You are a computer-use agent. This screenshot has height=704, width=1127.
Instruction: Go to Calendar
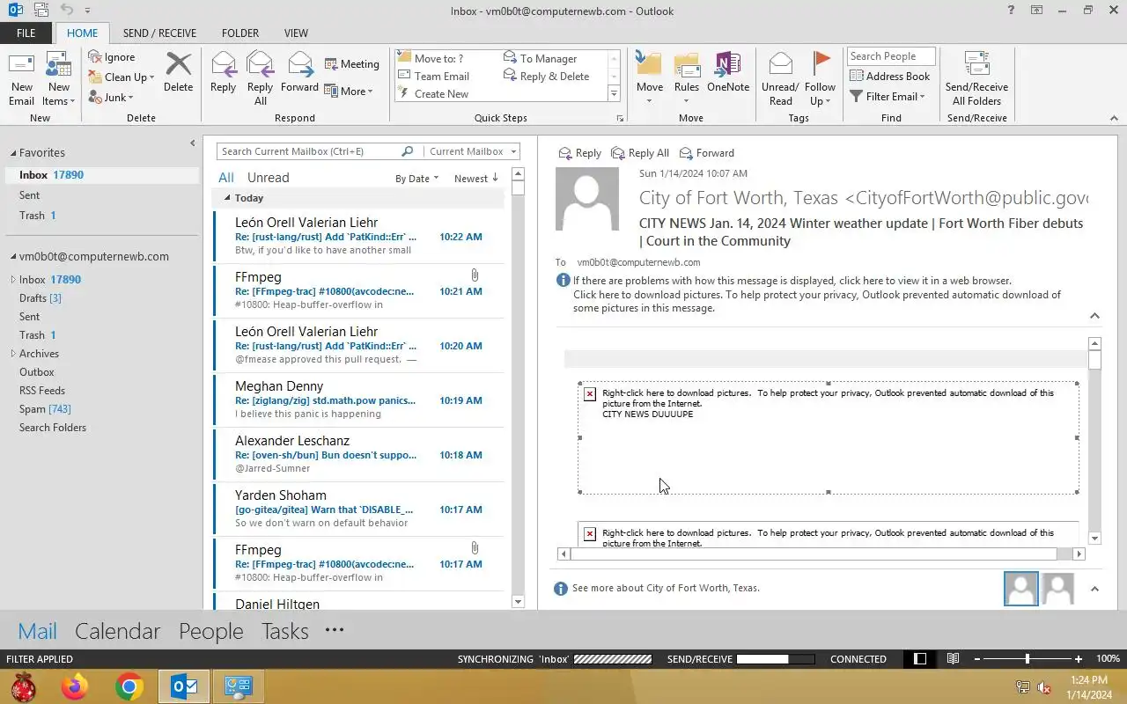tap(117, 631)
